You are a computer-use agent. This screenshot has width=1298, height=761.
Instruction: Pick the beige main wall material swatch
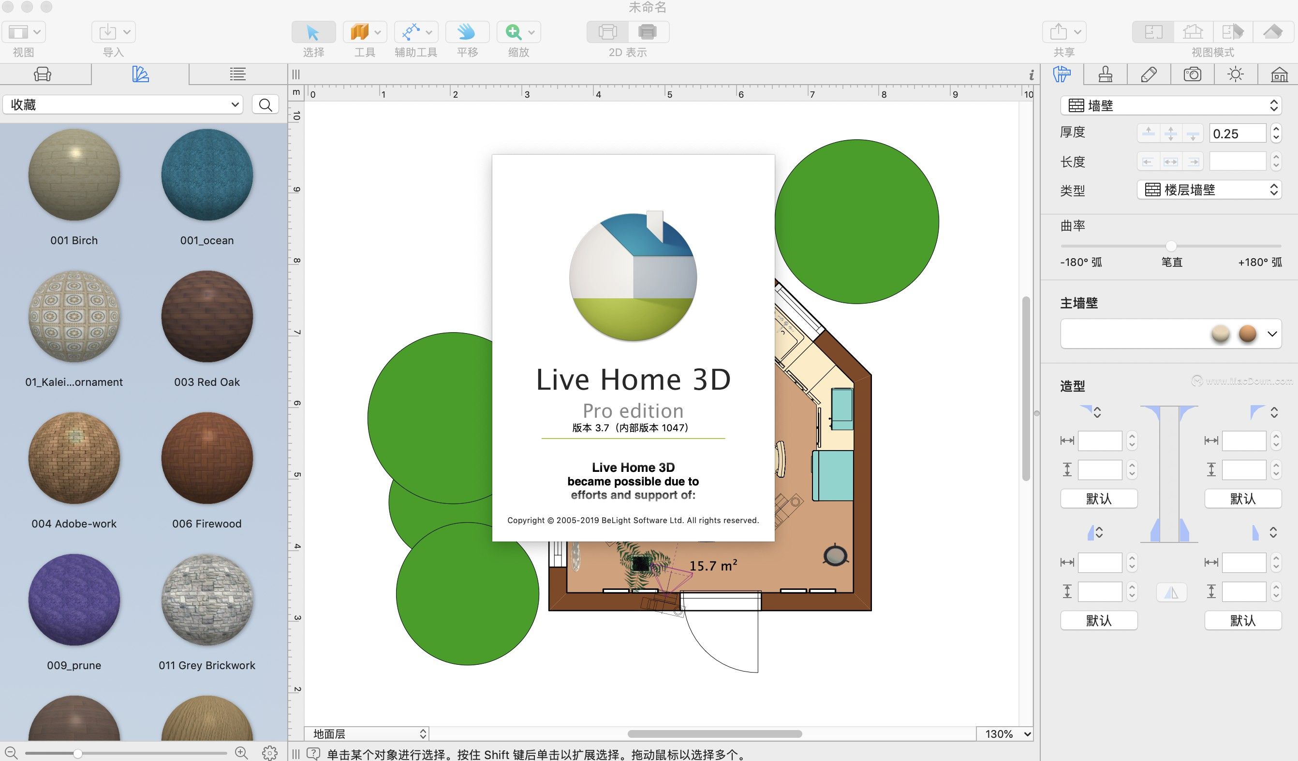tap(1220, 334)
